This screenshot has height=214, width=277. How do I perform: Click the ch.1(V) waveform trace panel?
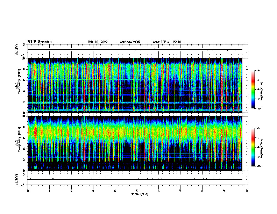[x=137, y=50]
